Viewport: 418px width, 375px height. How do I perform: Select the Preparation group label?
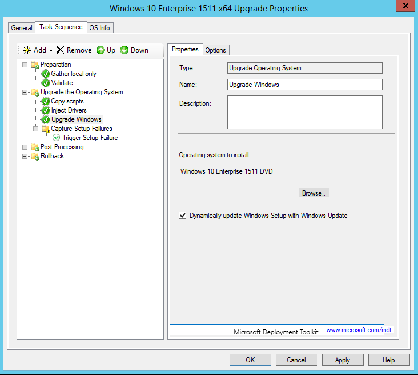56,65
